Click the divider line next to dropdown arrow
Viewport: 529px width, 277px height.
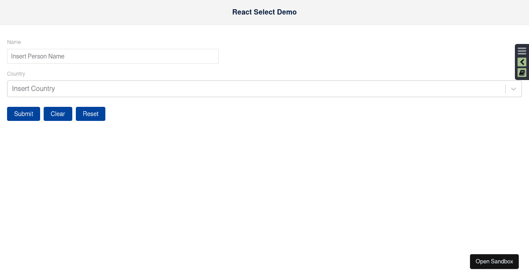point(505,89)
